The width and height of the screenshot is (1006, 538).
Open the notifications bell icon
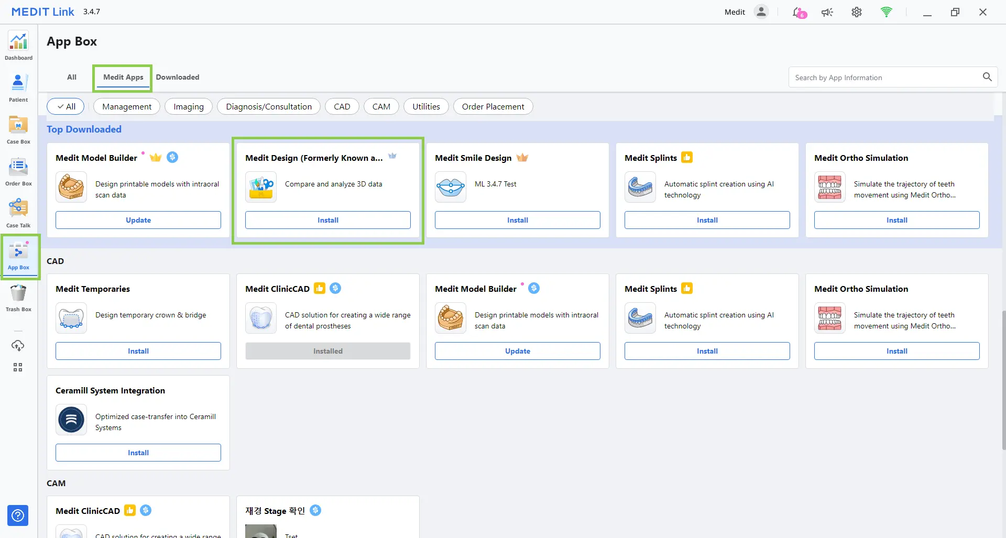tap(799, 12)
